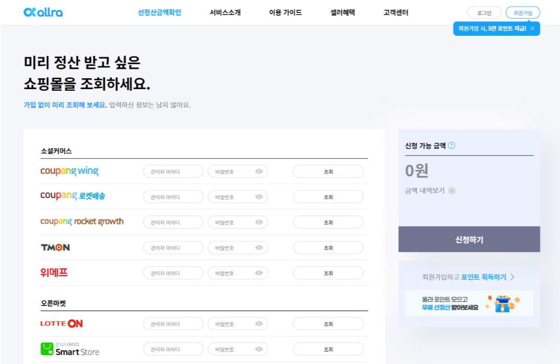
Task: Click the TMON logo
Action: pos(55,247)
